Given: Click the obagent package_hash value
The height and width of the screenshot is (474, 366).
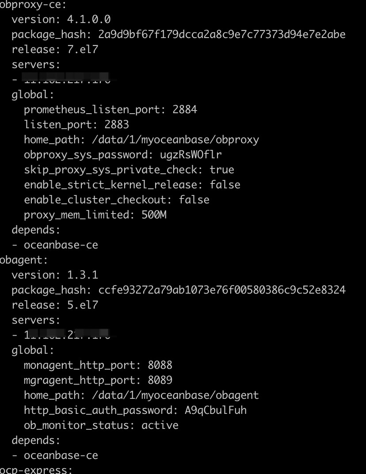Looking at the screenshot, I should (x=222, y=290).
